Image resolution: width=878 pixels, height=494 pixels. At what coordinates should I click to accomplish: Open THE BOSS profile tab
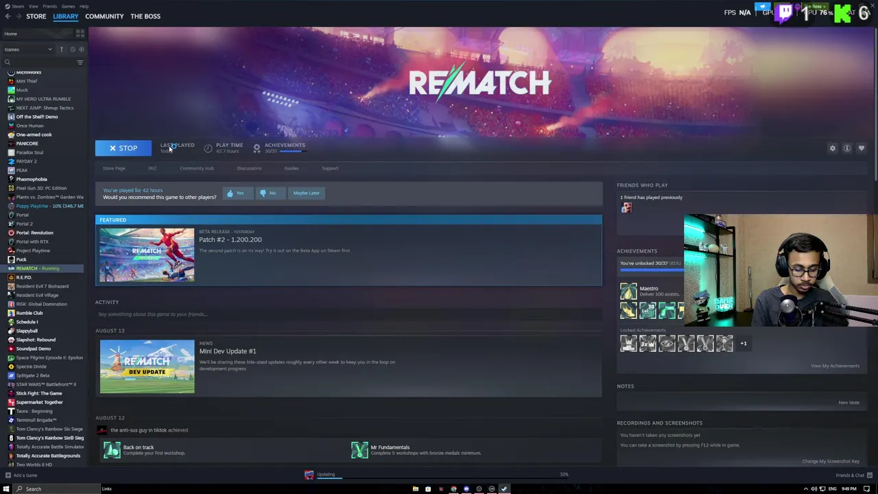(x=145, y=16)
